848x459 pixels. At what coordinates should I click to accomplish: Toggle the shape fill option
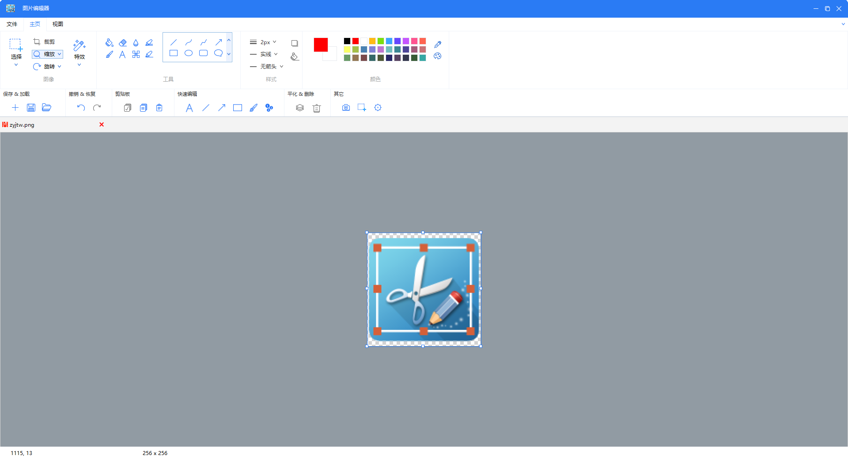(295, 56)
